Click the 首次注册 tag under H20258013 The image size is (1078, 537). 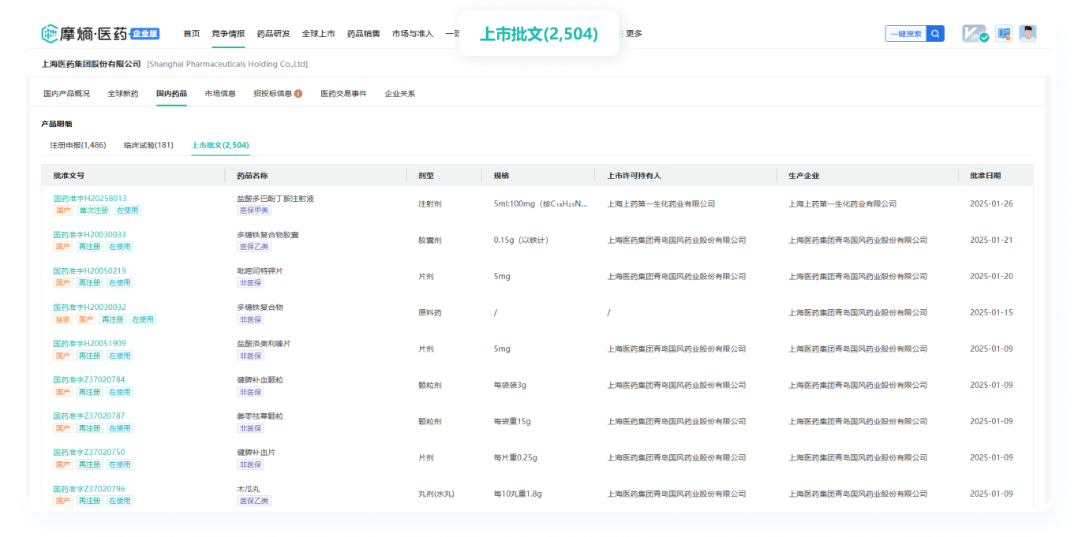pos(93,211)
